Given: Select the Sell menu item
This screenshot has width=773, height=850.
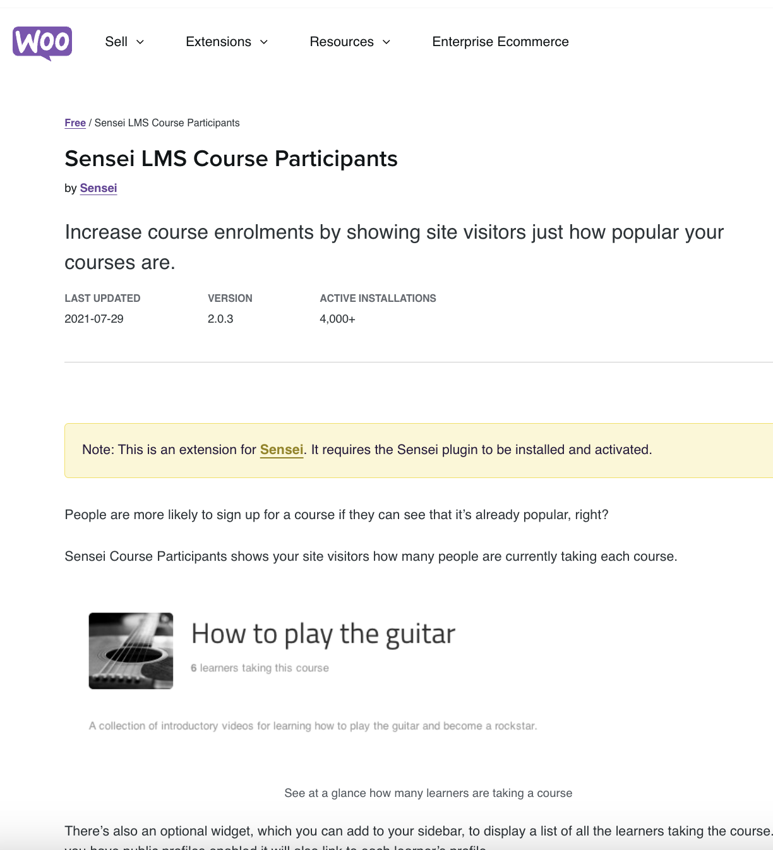Looking at the screenshot, I should point(117,42).
